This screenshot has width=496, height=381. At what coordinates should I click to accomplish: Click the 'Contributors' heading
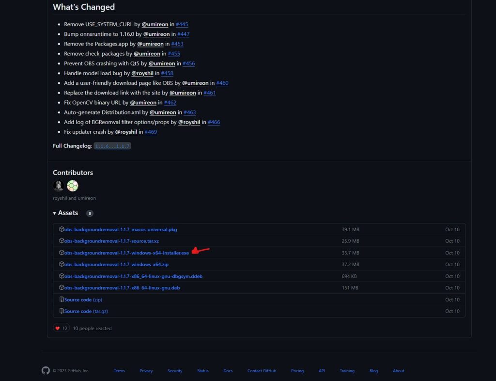(x=73, y=173)
